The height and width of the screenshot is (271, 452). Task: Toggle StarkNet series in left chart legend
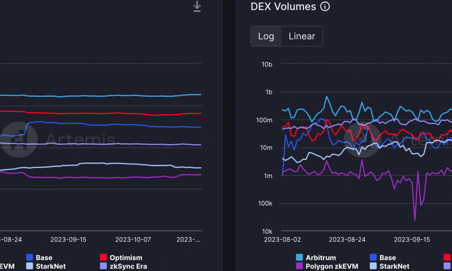(46, 266)
